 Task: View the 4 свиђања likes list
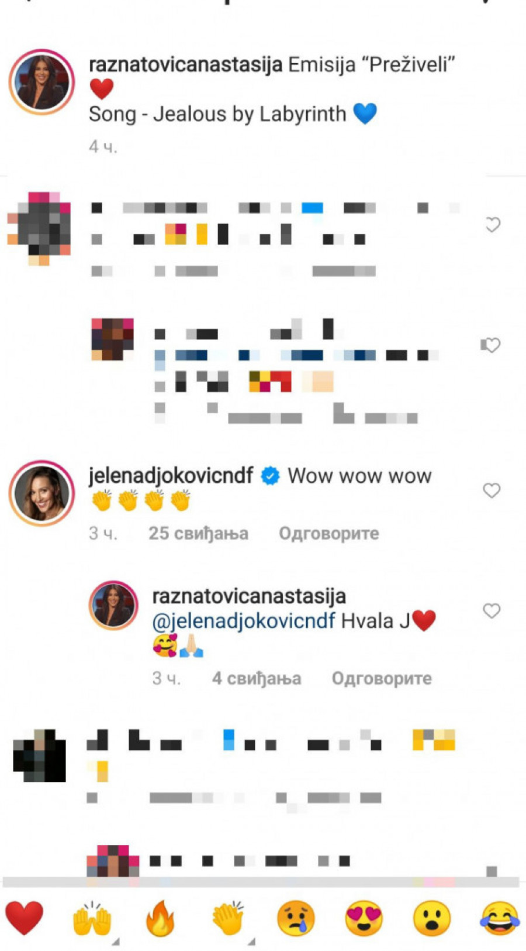coord(257,678)
